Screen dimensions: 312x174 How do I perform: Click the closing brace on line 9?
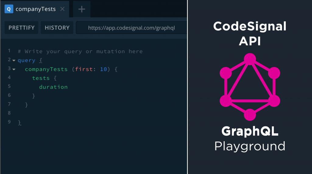19,123
